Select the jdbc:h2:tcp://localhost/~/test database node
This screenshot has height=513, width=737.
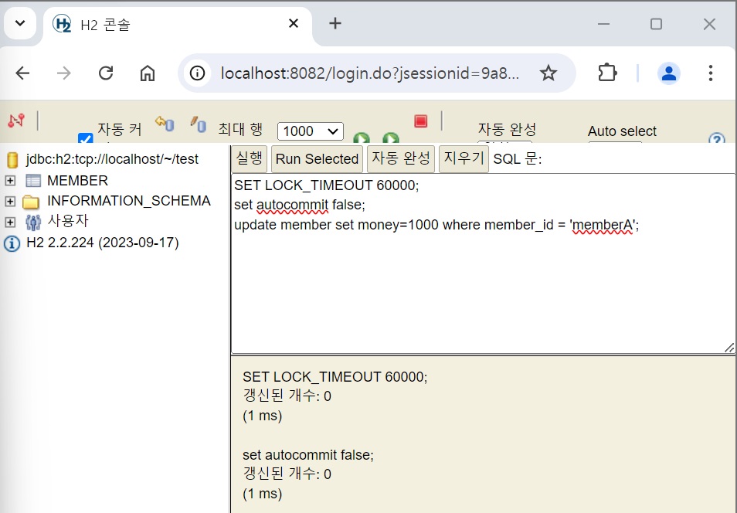click(112, 159)
